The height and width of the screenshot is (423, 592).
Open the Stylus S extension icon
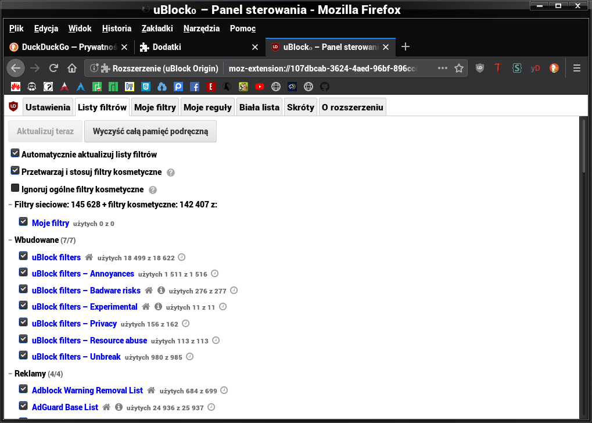click(x=516, y=69)
